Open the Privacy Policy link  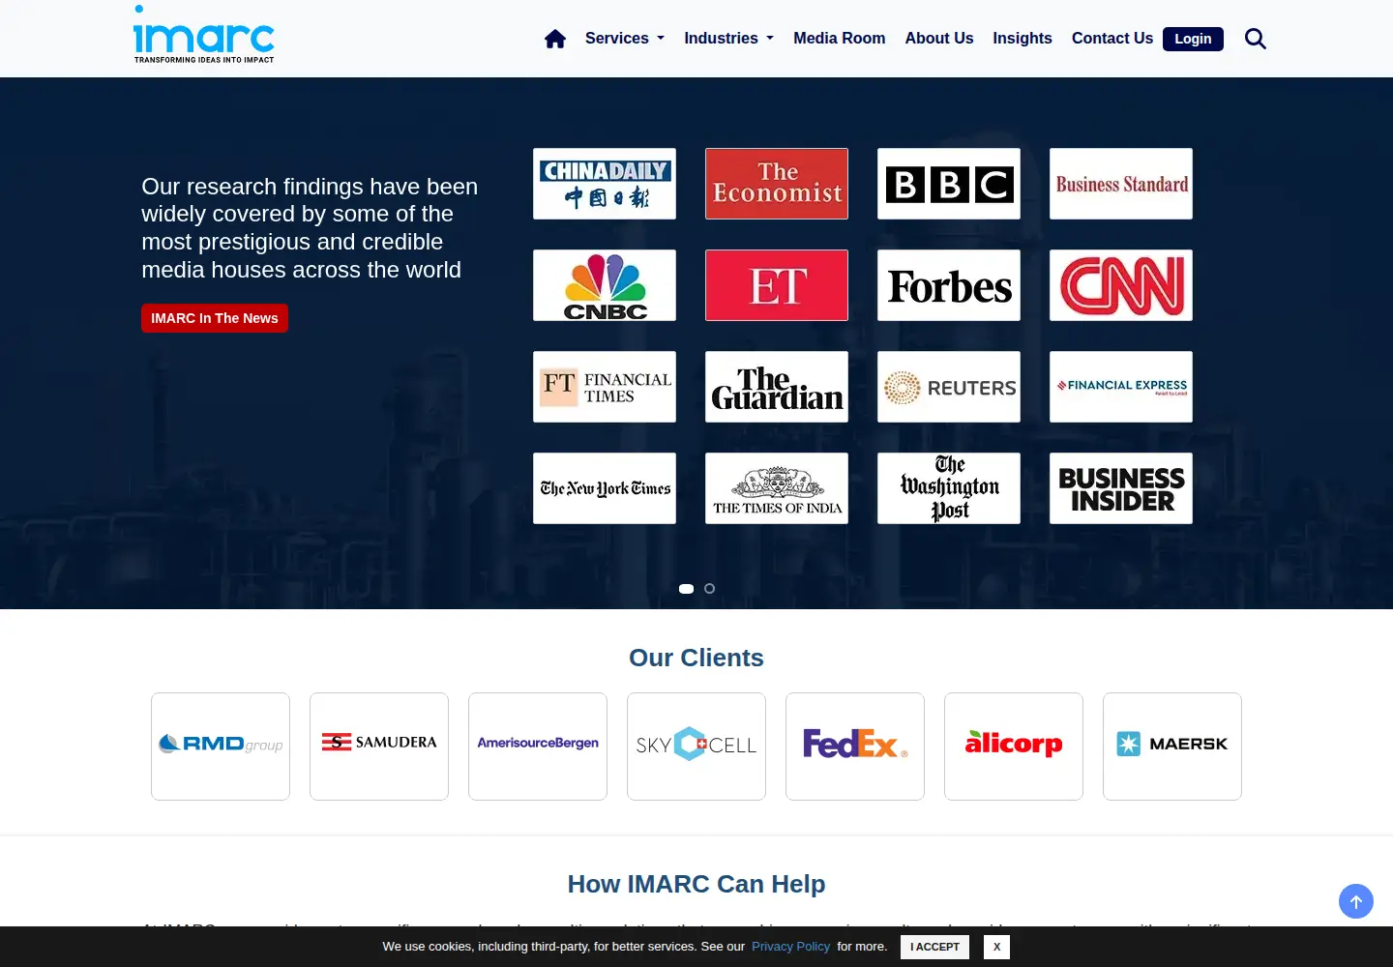coord(790,947)
